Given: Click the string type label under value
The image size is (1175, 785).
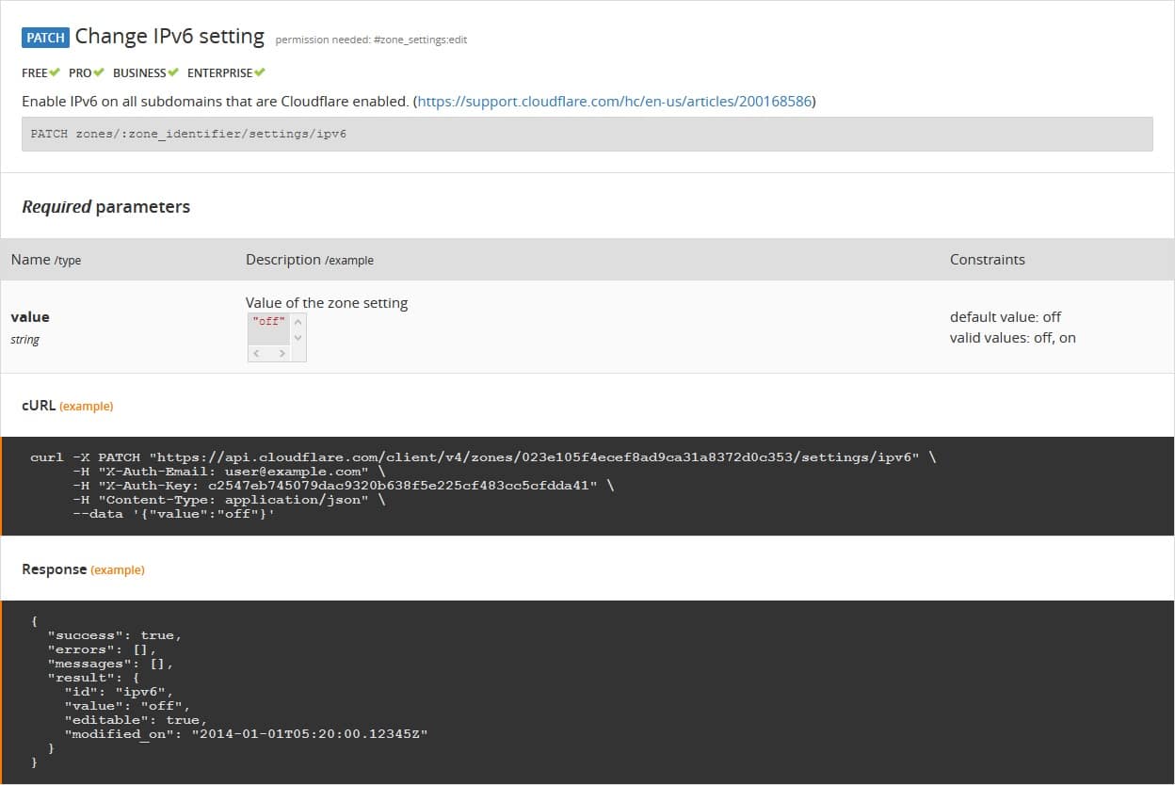Looking at the screenshot, I should tap(25, 340).
